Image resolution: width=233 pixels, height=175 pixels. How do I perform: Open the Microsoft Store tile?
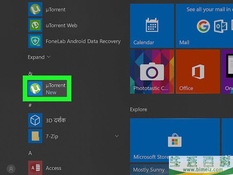point(175,140)
